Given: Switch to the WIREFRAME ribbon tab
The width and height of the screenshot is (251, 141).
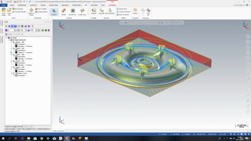Looking at the screenshot, I should pos(22,5).
